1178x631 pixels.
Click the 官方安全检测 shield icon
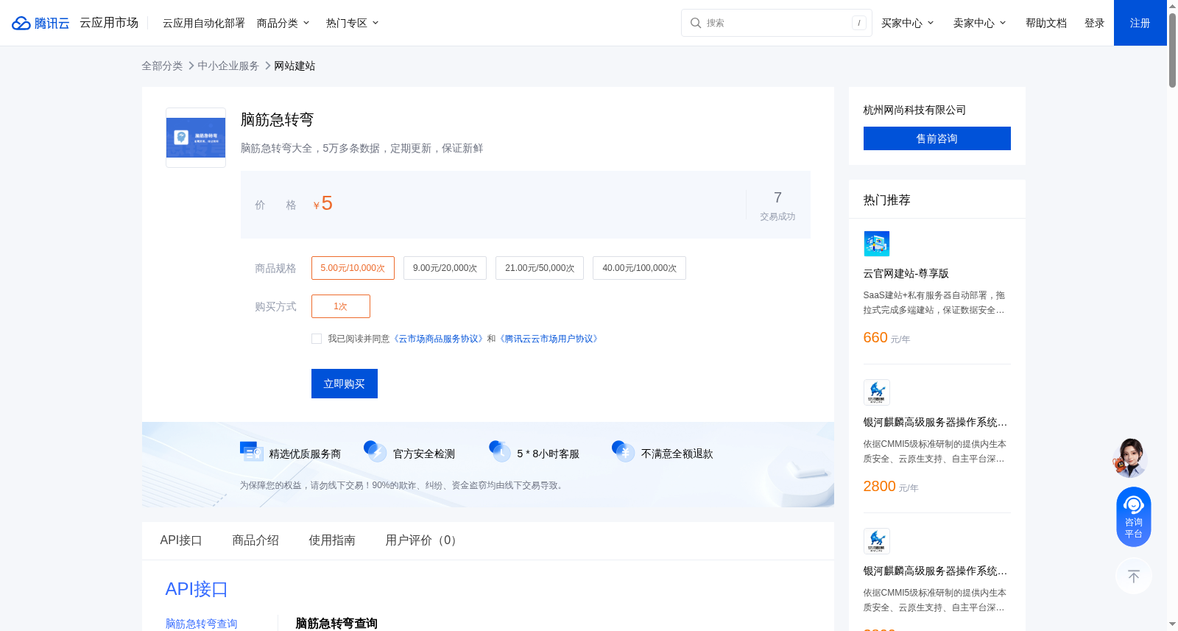375,451
